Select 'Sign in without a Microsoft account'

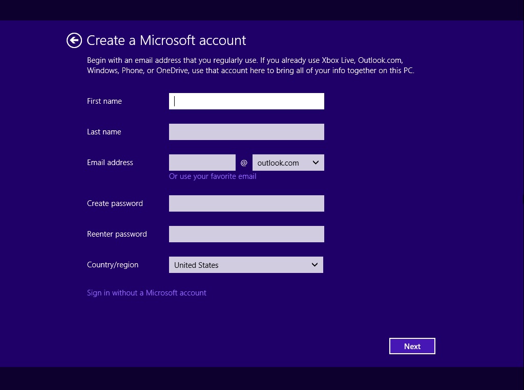click(x=146, y=292)
